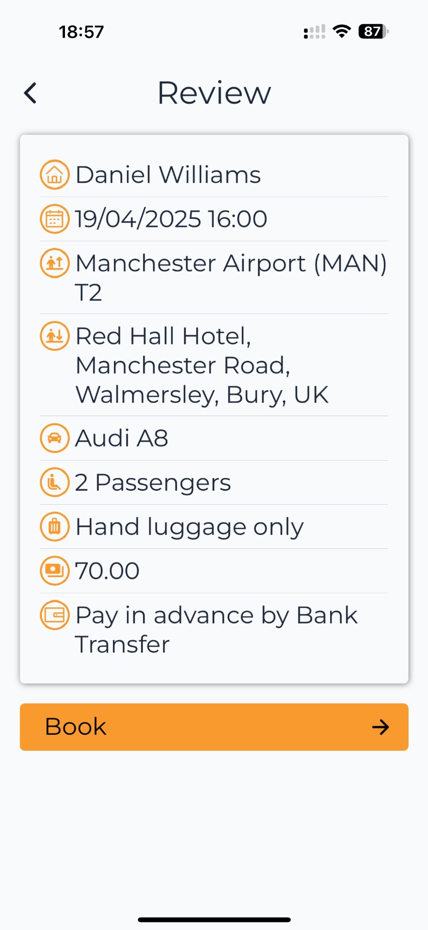This screenshot has height=930, width=428.
Task: Tap Pay in advance by Bank Transfer
Action: coord(216,630)
